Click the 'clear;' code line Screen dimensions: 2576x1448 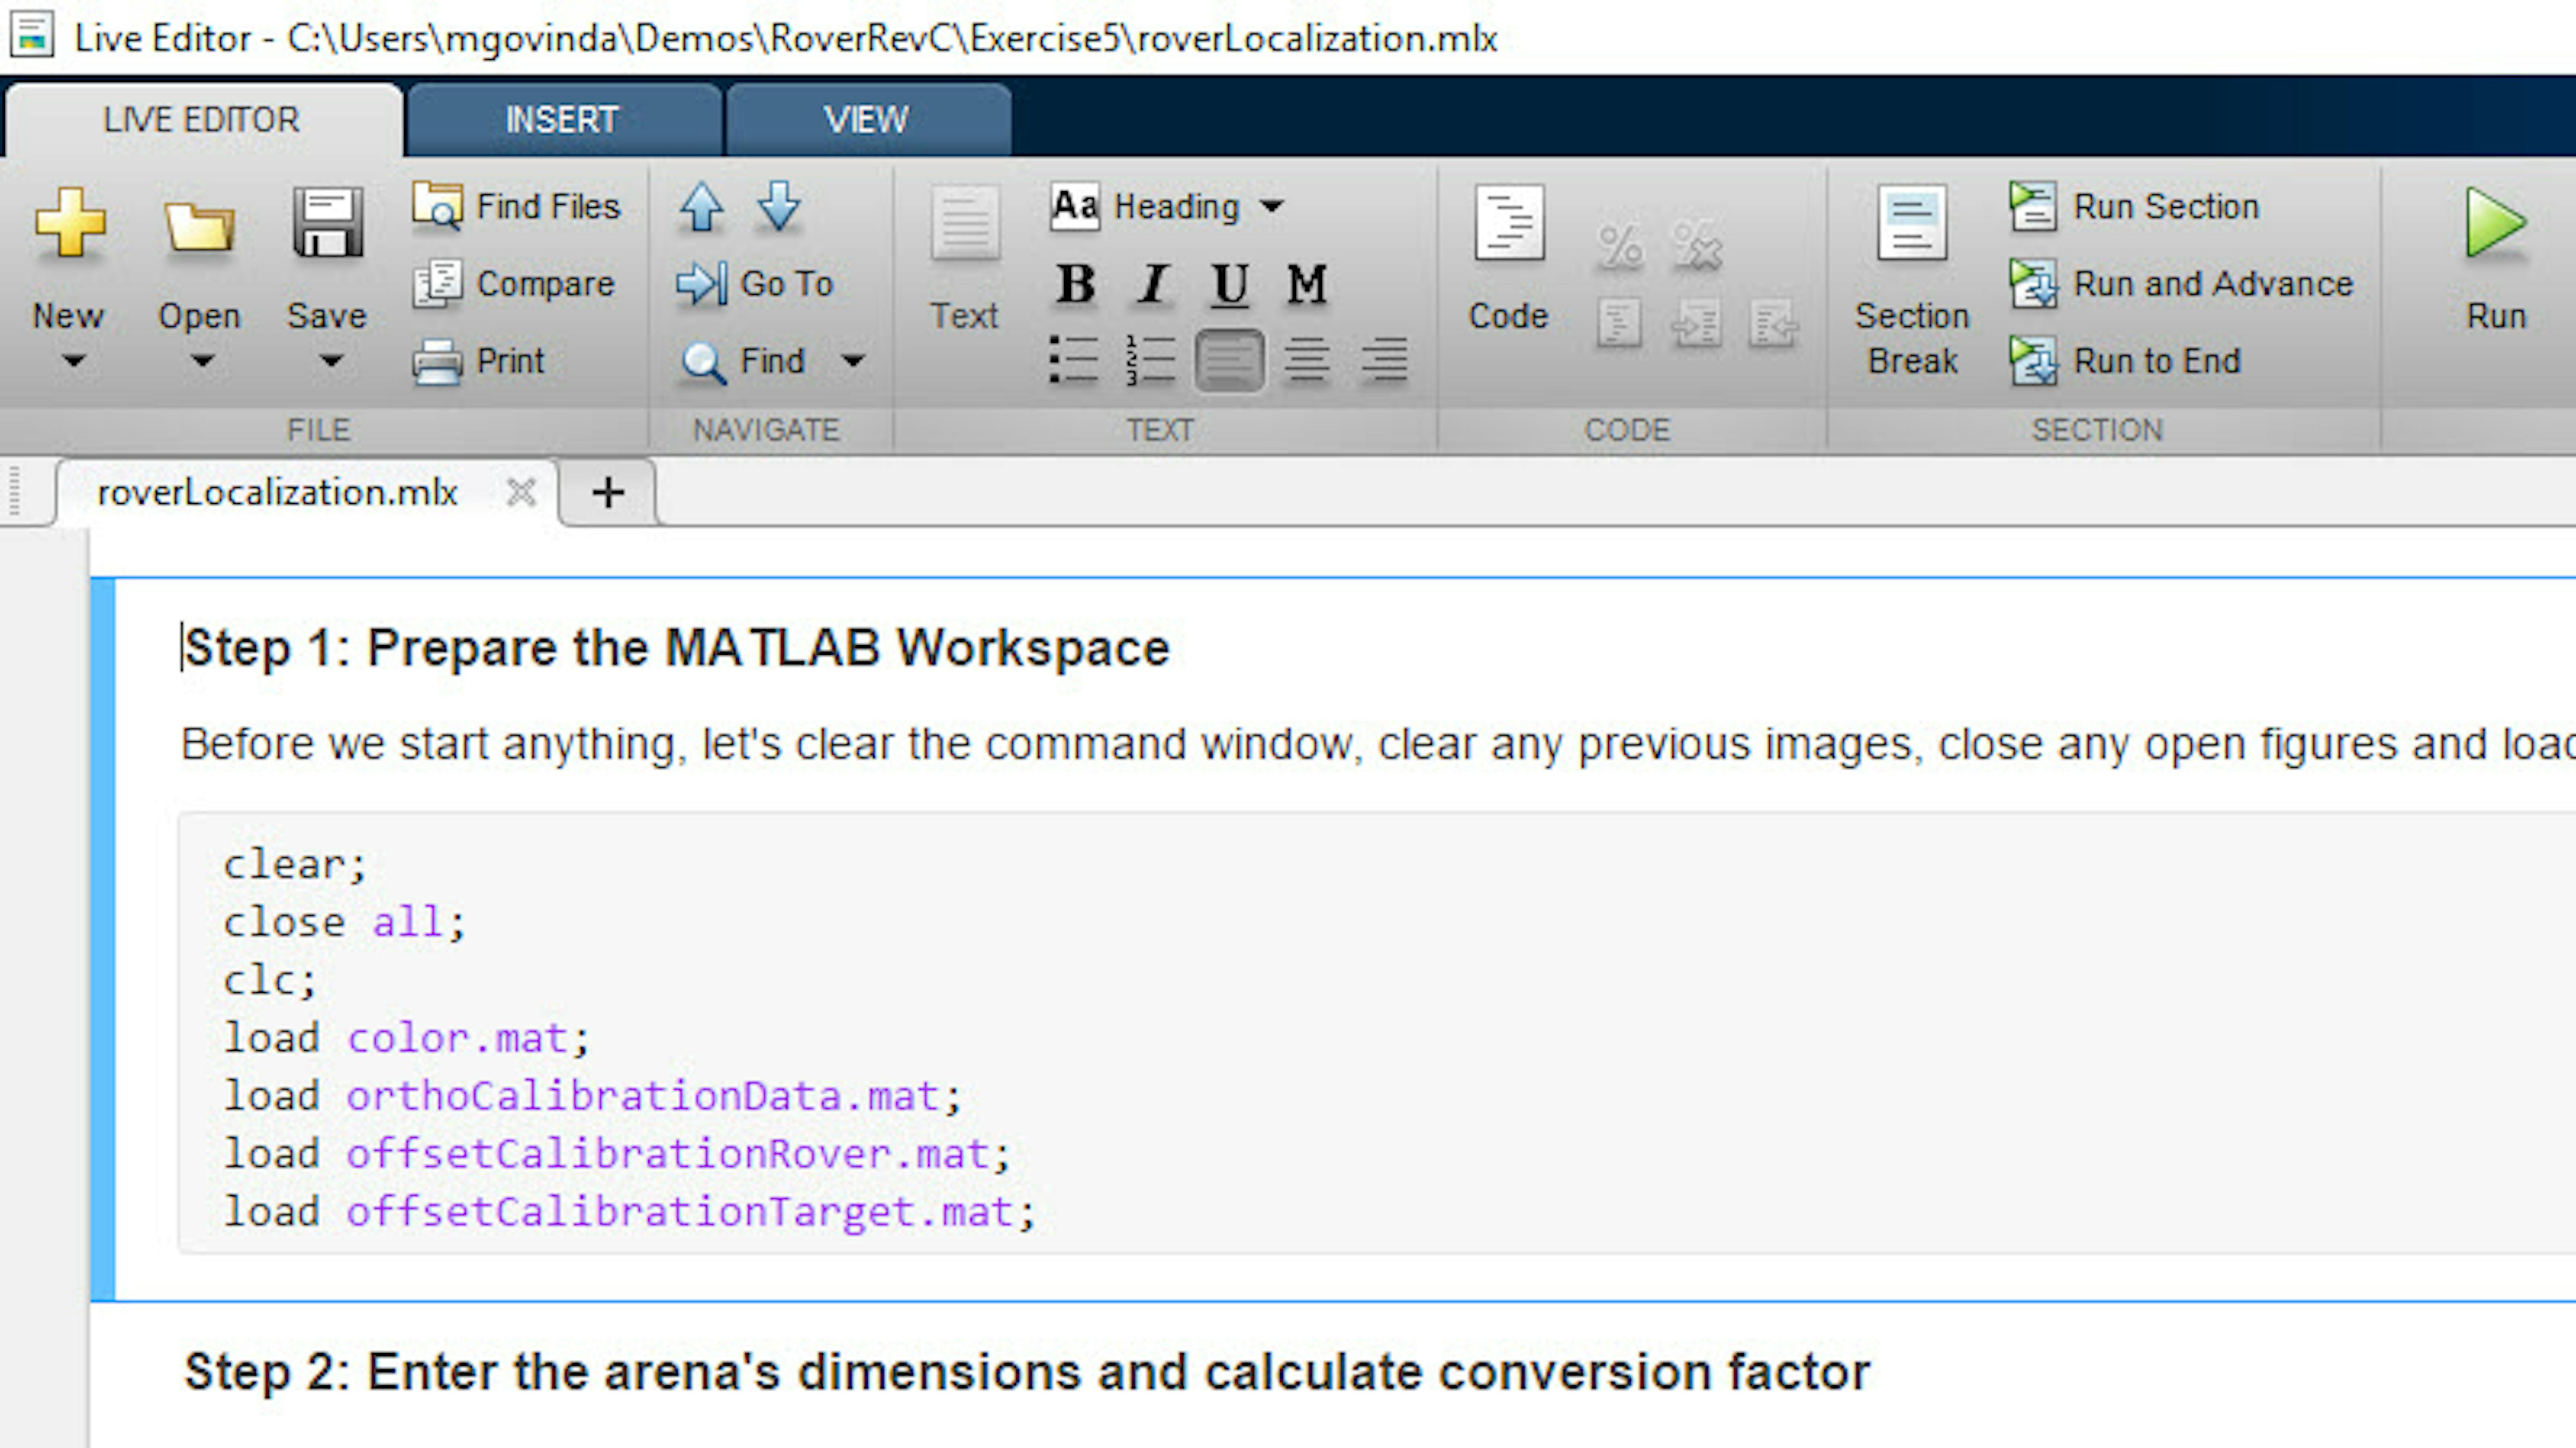tap(295, 865)
